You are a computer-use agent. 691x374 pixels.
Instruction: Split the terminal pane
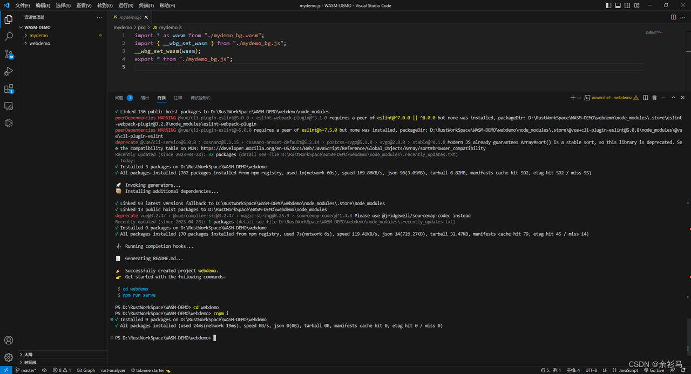coord(645,98)
